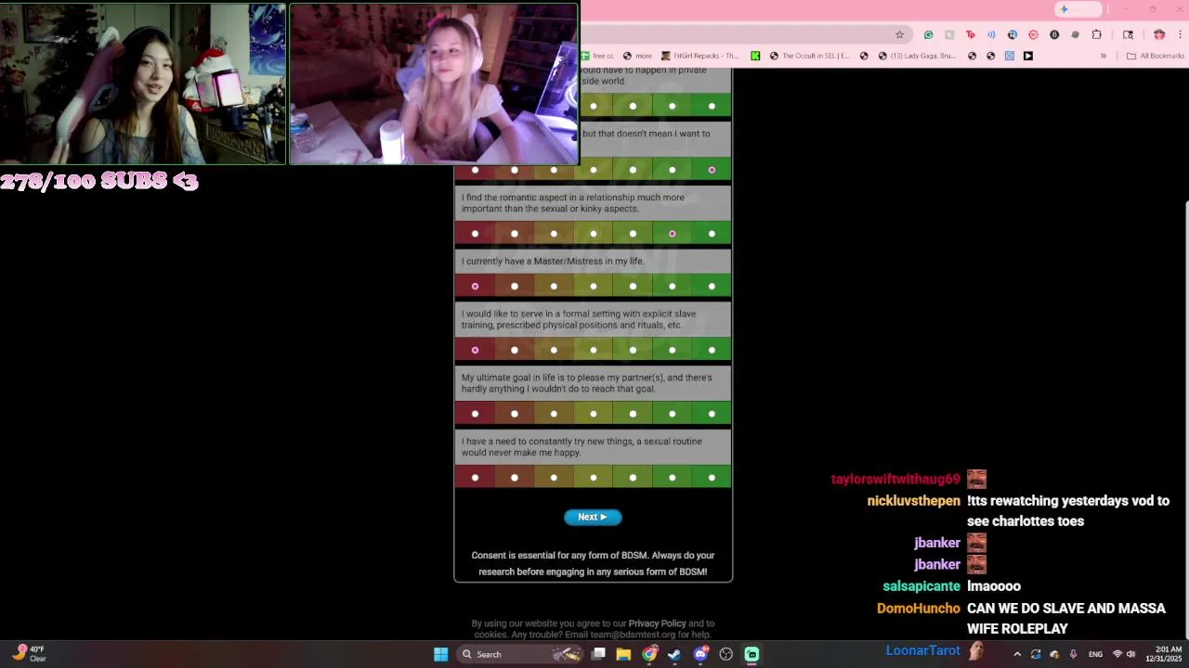Viewport: 1189px width, 668px height.
Task: Click the microphone icon in system tray
Action: 1073,654
